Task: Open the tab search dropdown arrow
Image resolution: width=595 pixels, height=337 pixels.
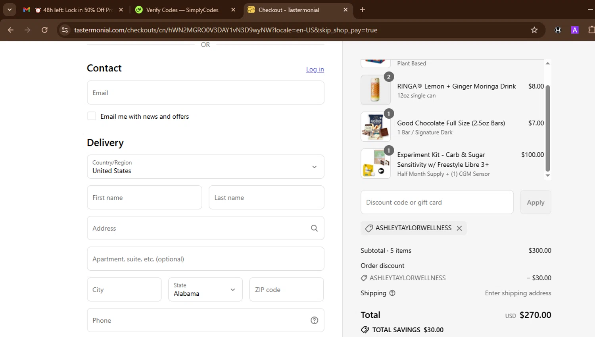Action: pos(10,10)
